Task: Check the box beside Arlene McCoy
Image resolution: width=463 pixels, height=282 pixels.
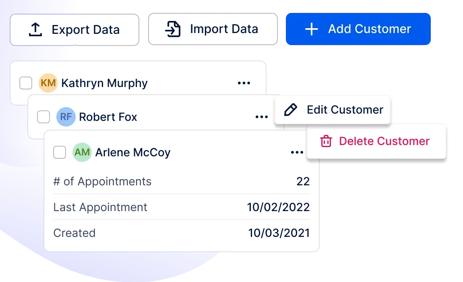Action: tap(60, 152)
